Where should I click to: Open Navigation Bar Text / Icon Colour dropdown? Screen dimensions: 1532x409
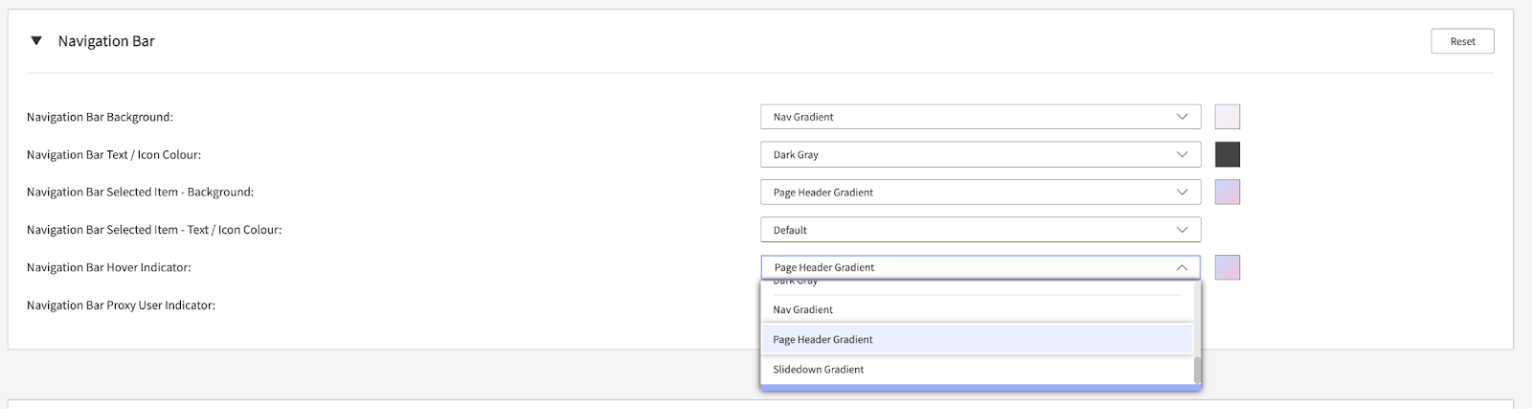tap(980, 154)
